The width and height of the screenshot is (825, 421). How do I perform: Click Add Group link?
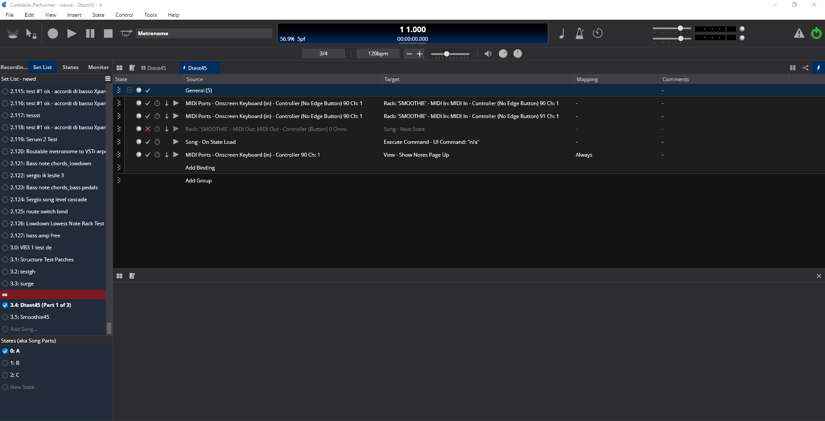[x=199, y=181]
